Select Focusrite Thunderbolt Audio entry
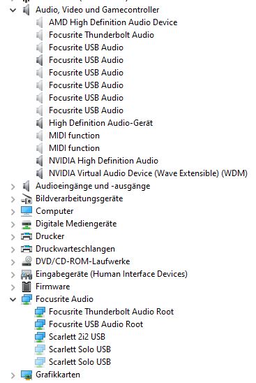Viewport: 256px width, 383px height. [101, 35]
